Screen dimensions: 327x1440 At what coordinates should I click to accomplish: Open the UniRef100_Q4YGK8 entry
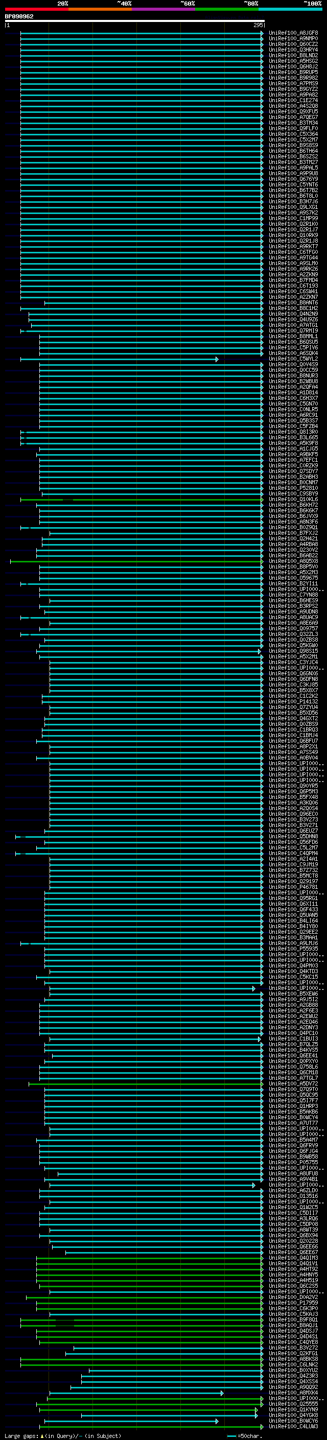pos(293,1415)
